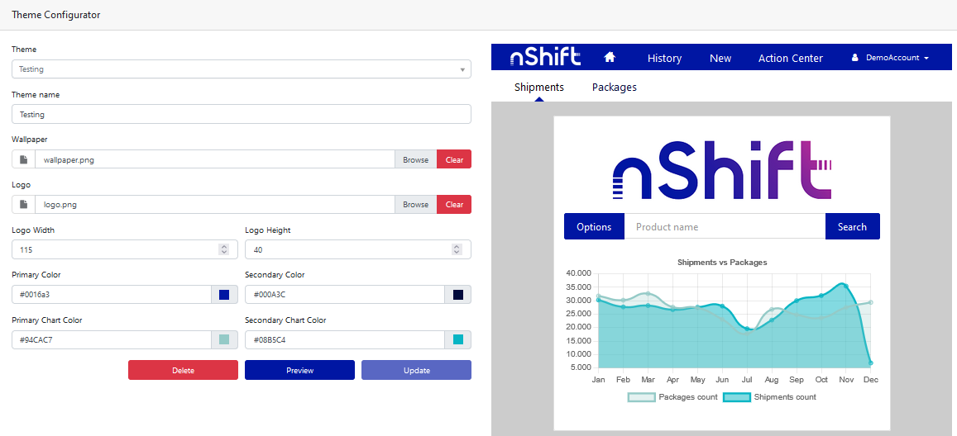957x436 pixels.
Task: Open the Theme dropdown
Action: [x=241, y=69]
